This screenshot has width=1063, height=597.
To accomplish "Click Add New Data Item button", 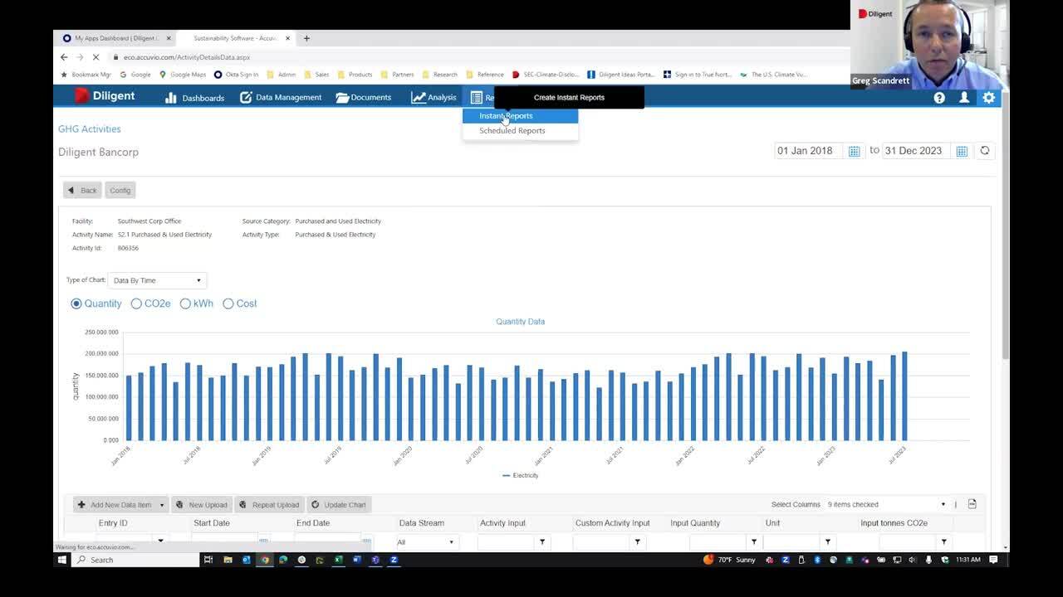I will 115,504.
